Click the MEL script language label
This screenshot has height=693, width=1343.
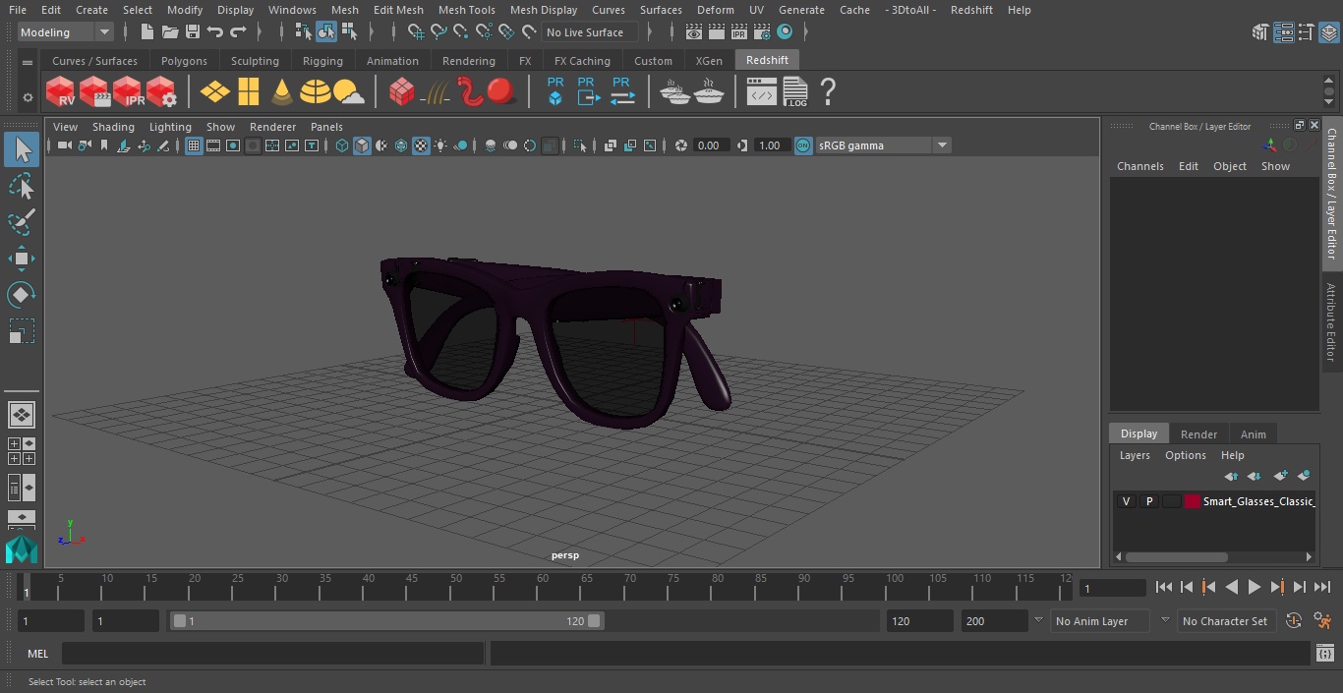click(37, 654)
